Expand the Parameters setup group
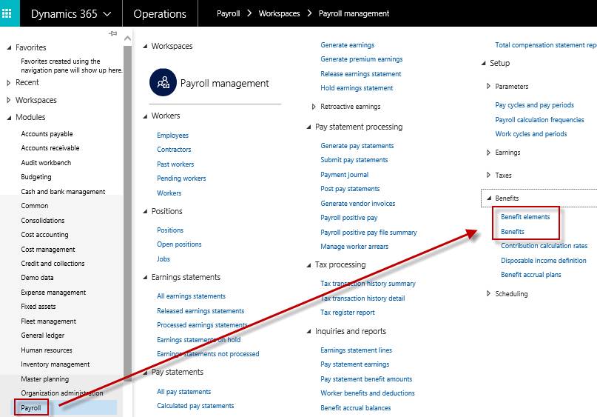Image resolution: width=597 pixels, height=417 pixels. click(488, 87)
